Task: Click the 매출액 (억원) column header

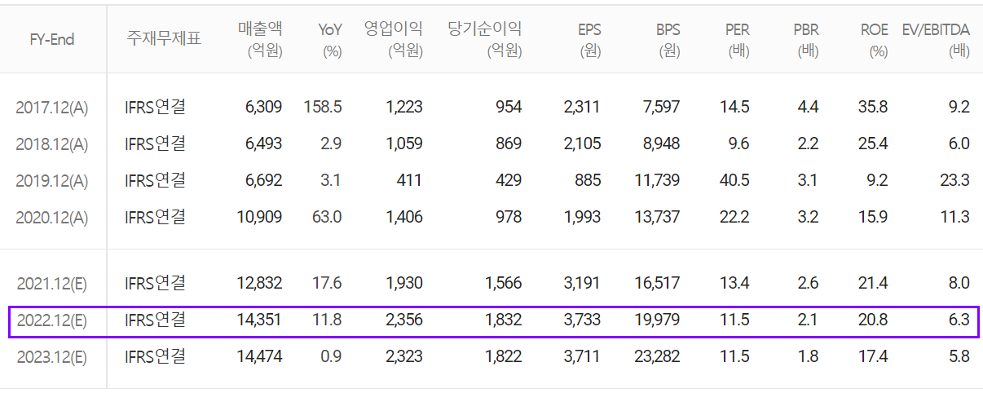Action: point(261,39)
